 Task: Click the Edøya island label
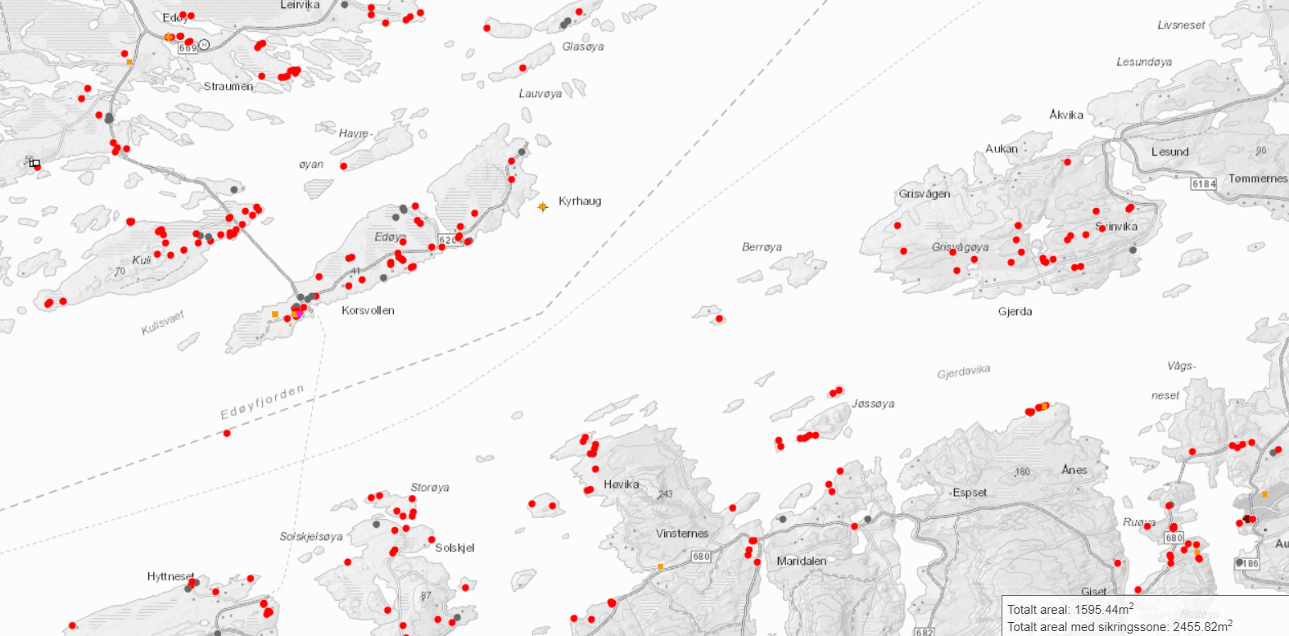[x=391, y=237]
